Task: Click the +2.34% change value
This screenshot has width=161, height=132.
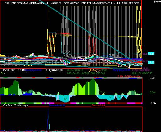Action: click(21, 70)
